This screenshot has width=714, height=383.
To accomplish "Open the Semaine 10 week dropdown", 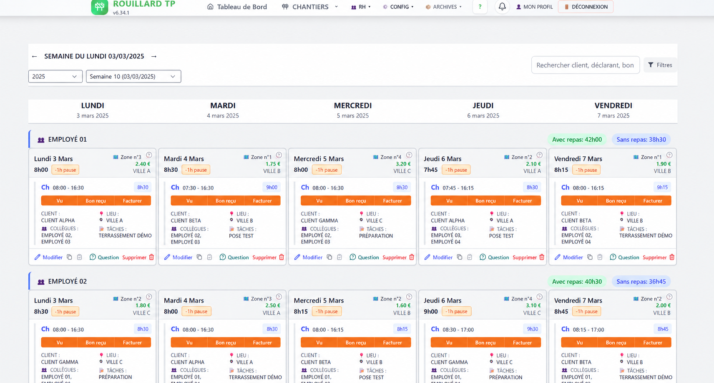I will [x=133, y=76].
